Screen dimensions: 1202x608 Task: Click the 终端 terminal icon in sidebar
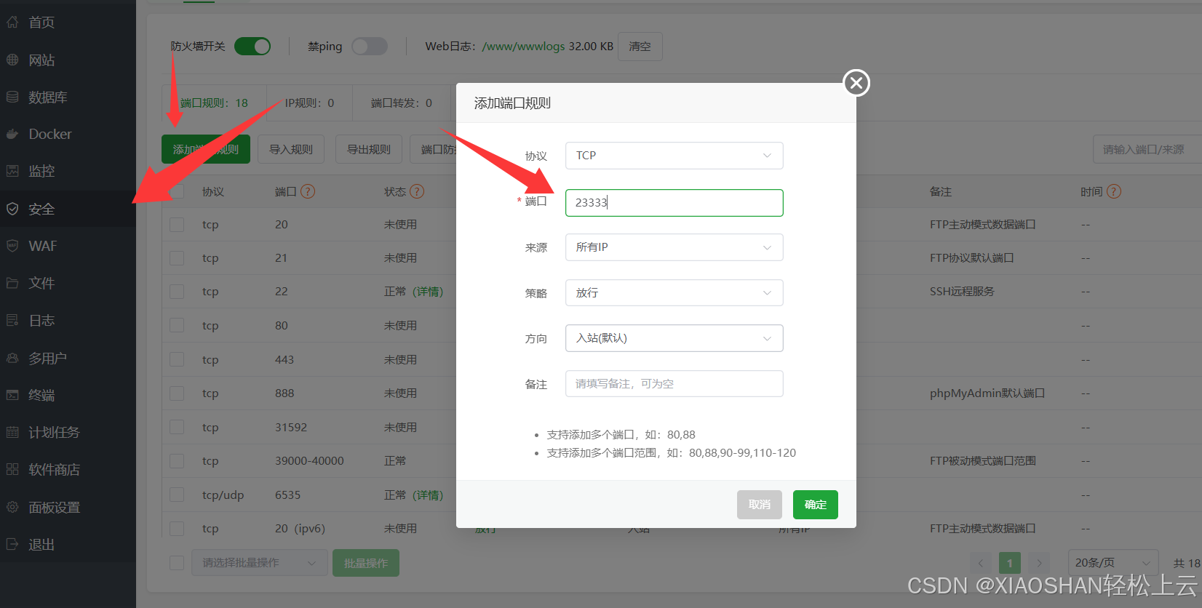[x=12, y=395]
